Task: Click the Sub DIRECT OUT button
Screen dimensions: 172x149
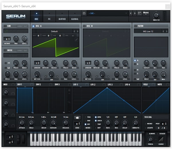Action: pyautogui.click(x=22, y=26)
